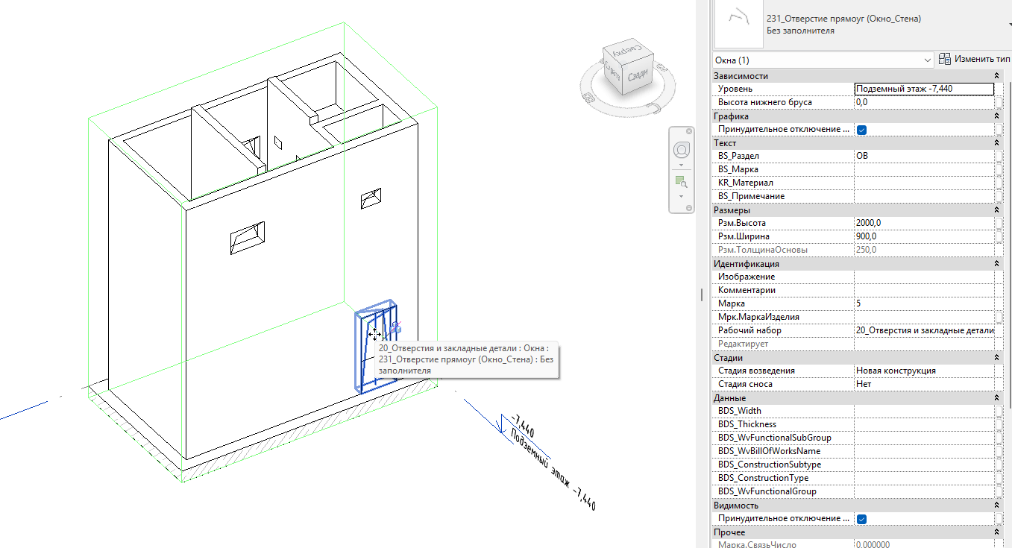Collapse the Размеры section

pos(997,210)
